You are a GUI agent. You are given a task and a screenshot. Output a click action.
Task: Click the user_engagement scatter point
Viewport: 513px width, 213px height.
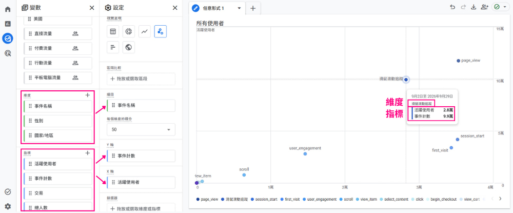(x=305, y=154)
